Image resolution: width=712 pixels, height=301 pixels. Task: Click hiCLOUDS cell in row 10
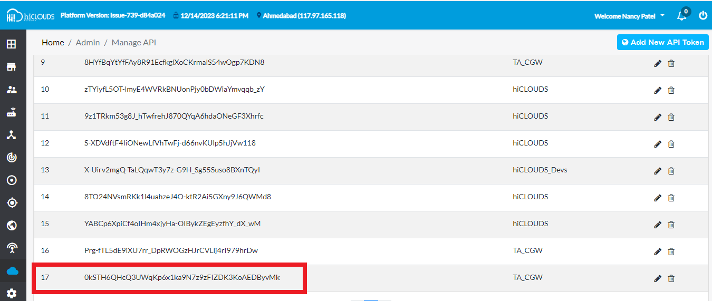531,89
